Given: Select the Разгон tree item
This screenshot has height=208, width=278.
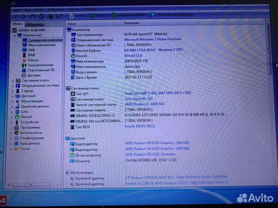Looking at the screenshot, I should tap(31, 60).
